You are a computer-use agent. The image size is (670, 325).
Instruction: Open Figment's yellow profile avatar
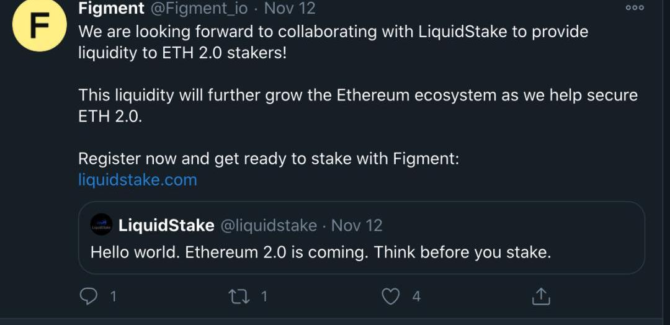(x=40, y=25)
